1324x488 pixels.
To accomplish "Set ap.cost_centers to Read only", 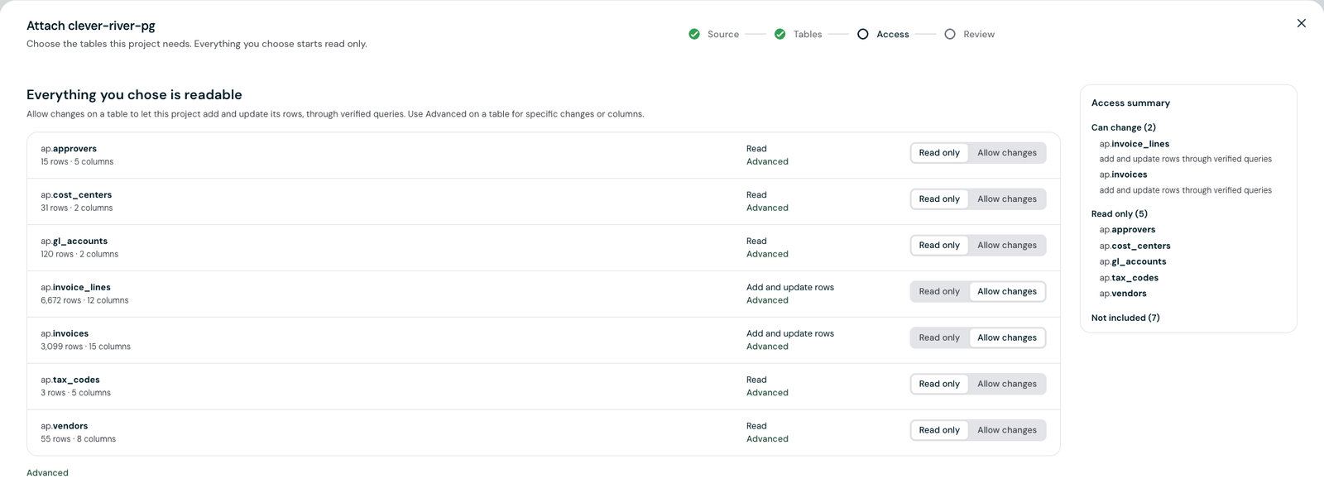I will pos(939,199).
